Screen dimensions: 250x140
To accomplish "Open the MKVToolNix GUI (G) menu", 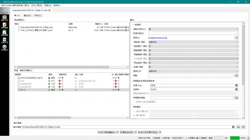I will coord(15,5).
